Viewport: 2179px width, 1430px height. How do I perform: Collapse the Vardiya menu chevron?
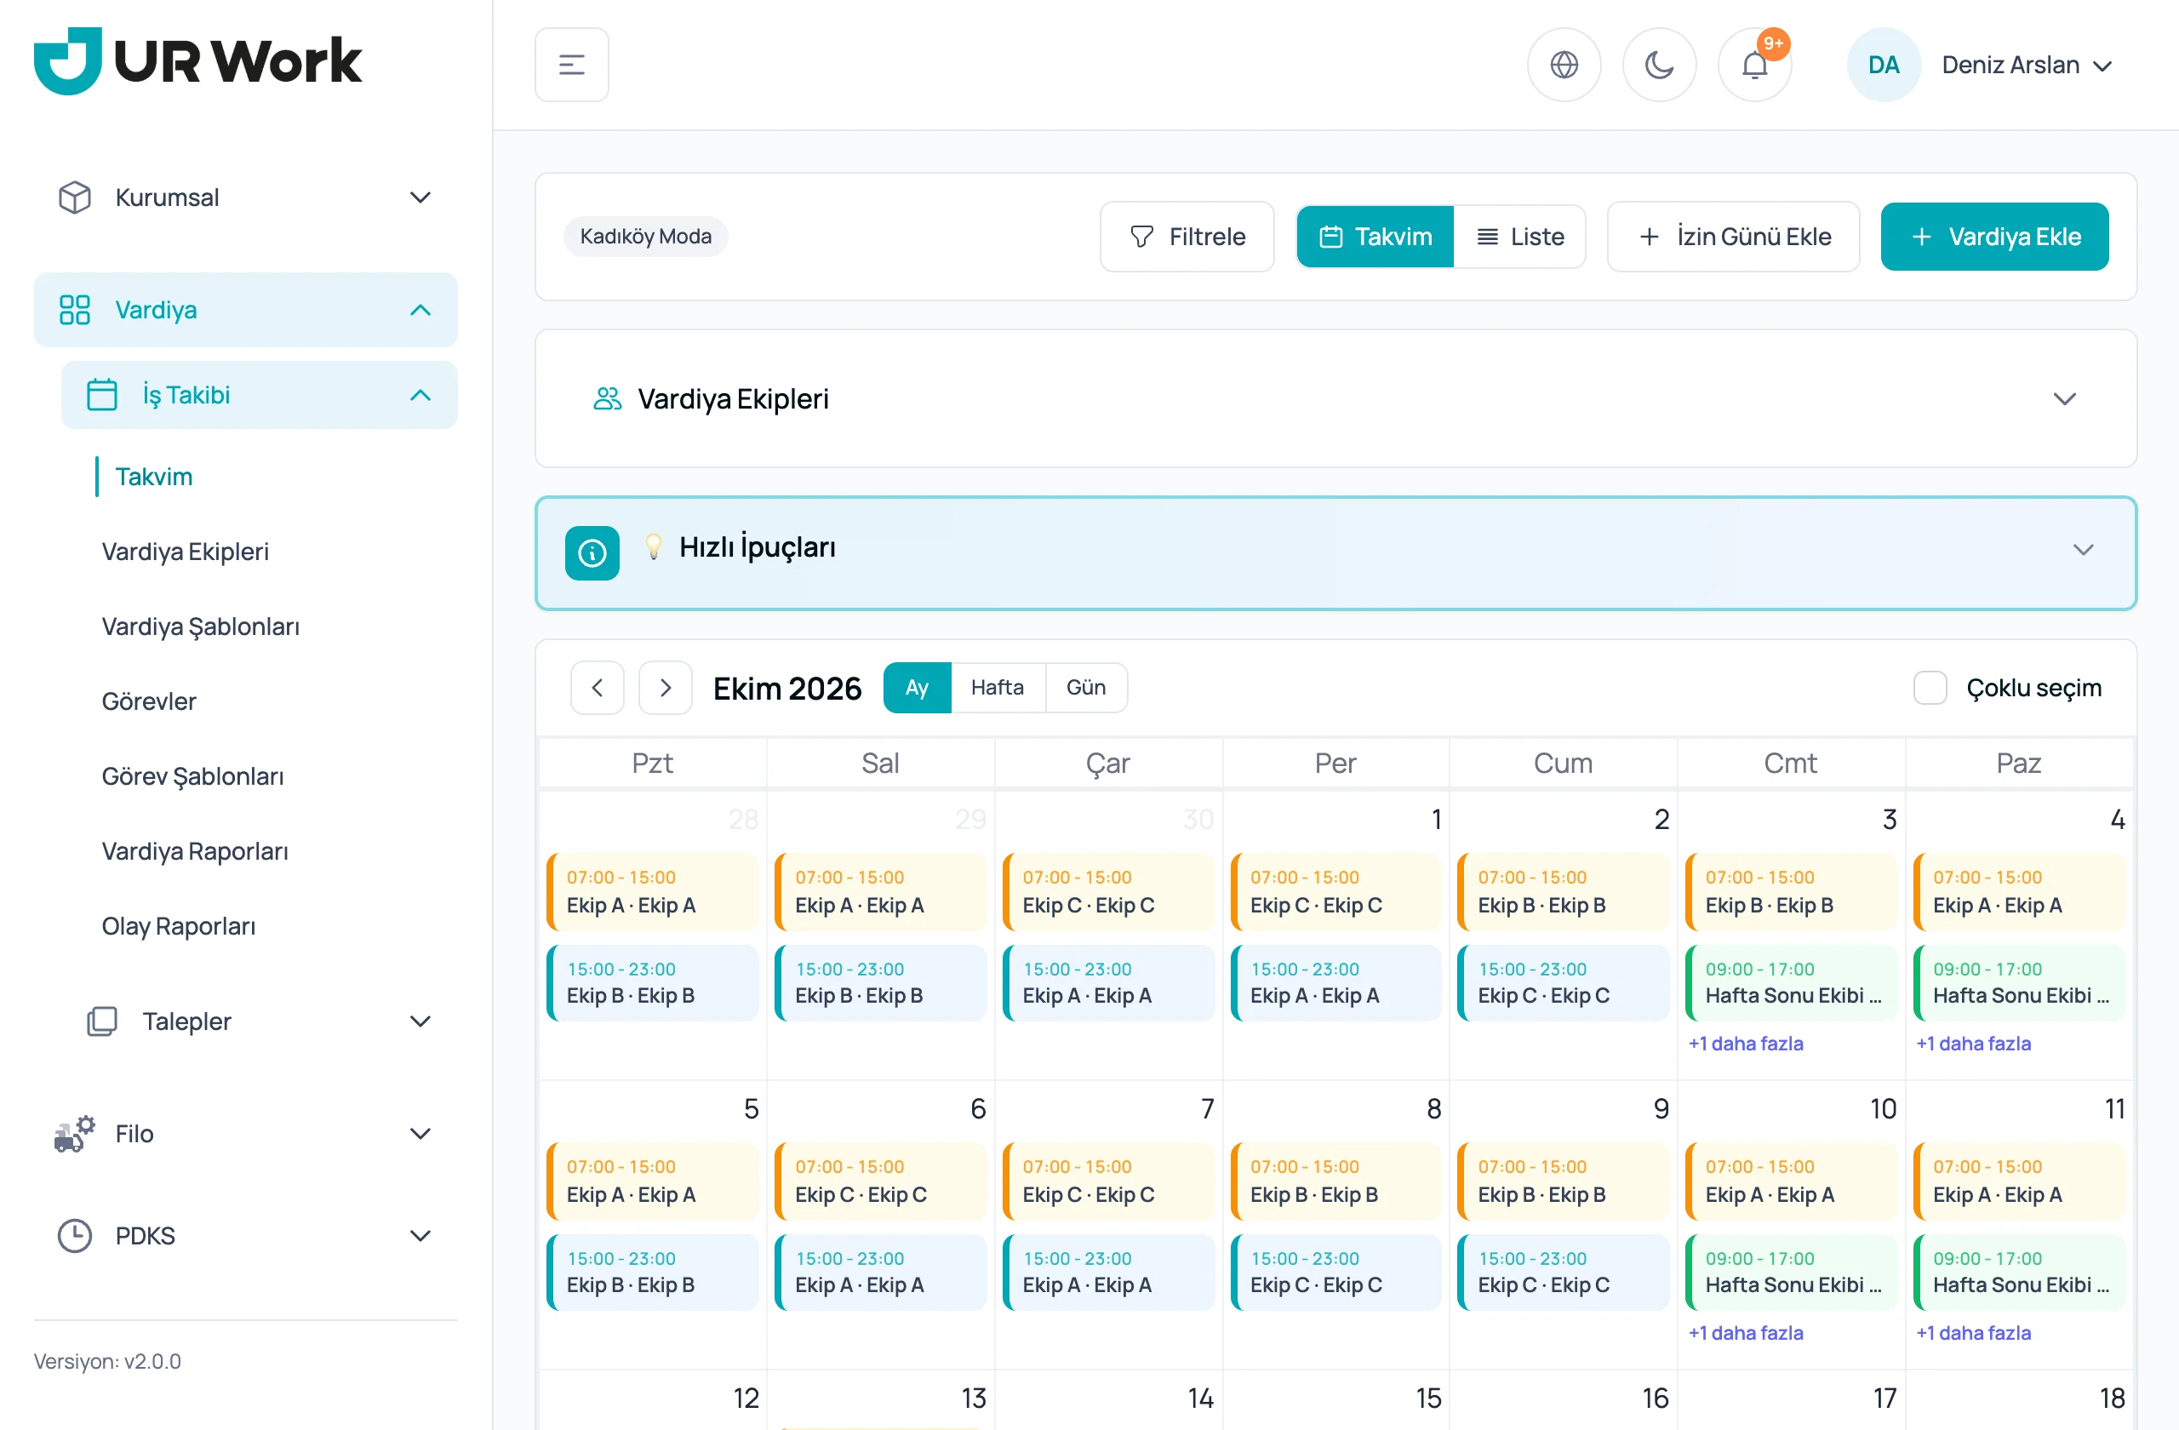coord(420,311)
